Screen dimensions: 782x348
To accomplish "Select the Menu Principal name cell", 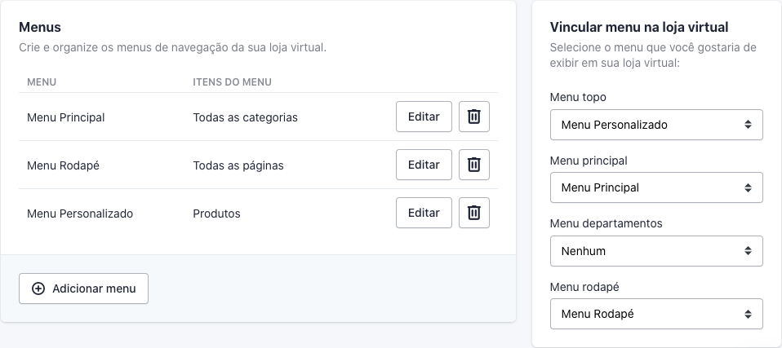I will pyautogui.click(x=66, y=117).
